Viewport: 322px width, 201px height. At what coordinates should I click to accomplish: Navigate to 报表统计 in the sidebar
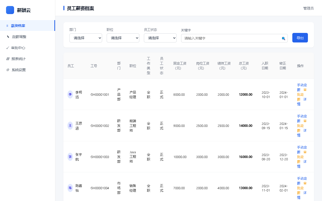(27, 59)
